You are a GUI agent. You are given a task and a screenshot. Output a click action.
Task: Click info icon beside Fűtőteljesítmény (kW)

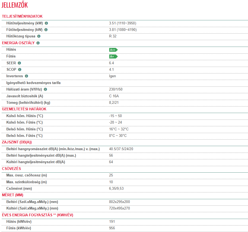coord(46,30)
